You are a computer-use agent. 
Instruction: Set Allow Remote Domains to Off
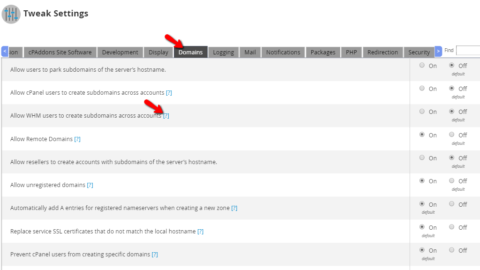click(x=451, y=135)
